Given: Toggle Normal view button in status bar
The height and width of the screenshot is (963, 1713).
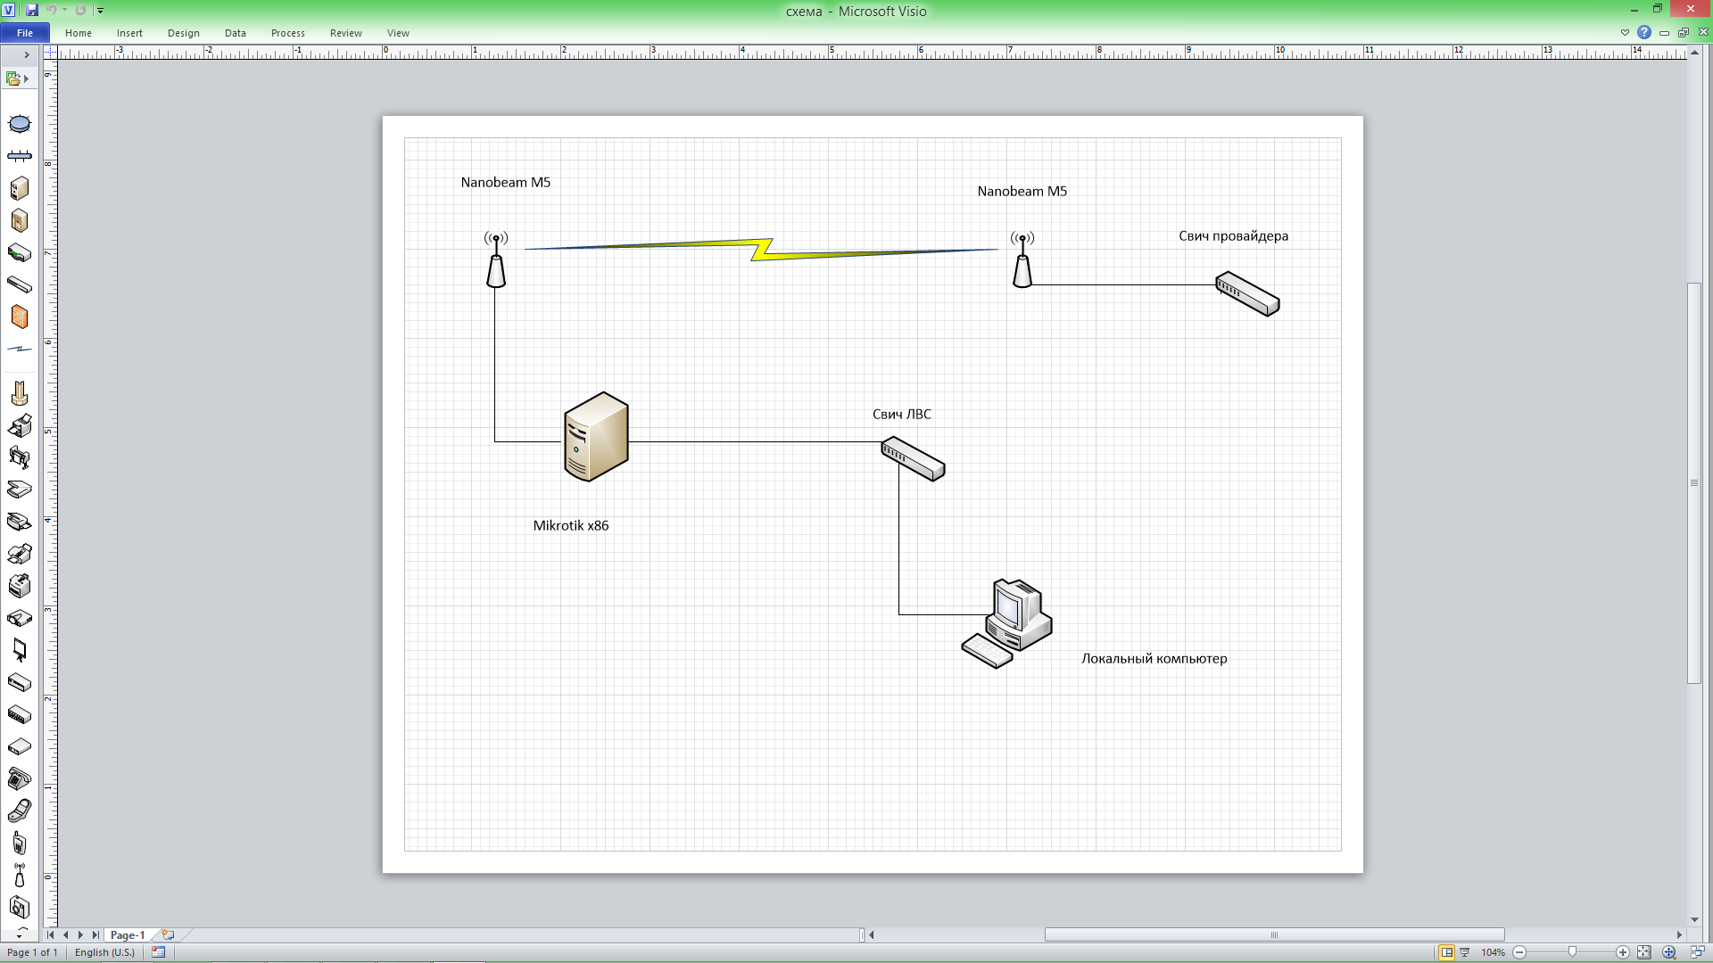Looking at the screenshot, I should tap(1446, 952).
